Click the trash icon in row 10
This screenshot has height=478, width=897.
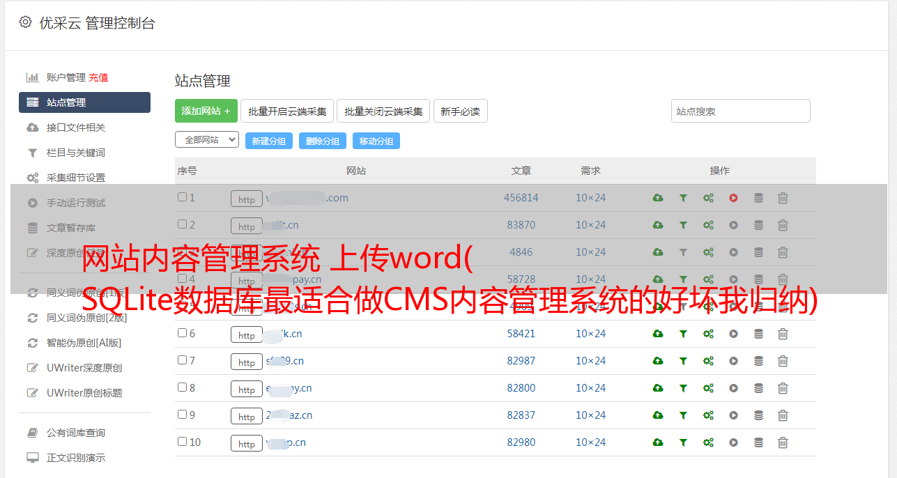[x=783, y=442]
